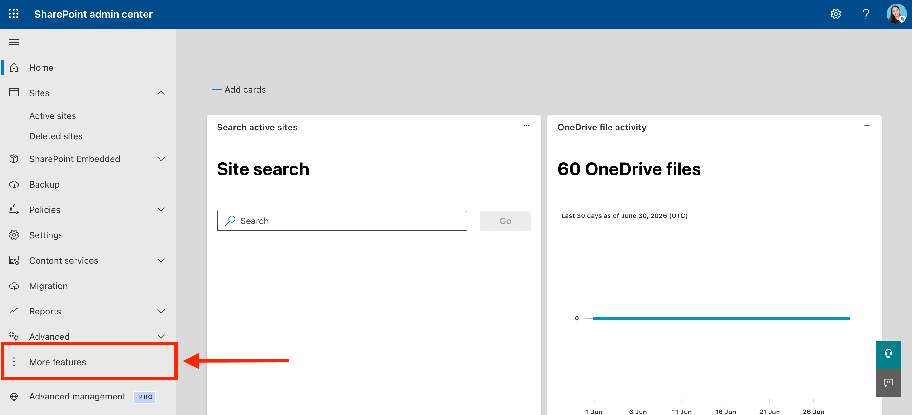This screenshot has height=415, width=912.
Task: Click the OneDrive activity chart line
Action: click(x=721, y=318)
